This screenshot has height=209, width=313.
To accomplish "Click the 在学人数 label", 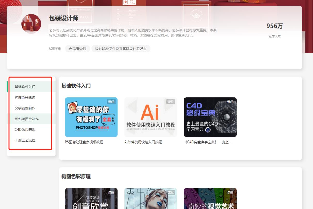I will coord(275,36).
